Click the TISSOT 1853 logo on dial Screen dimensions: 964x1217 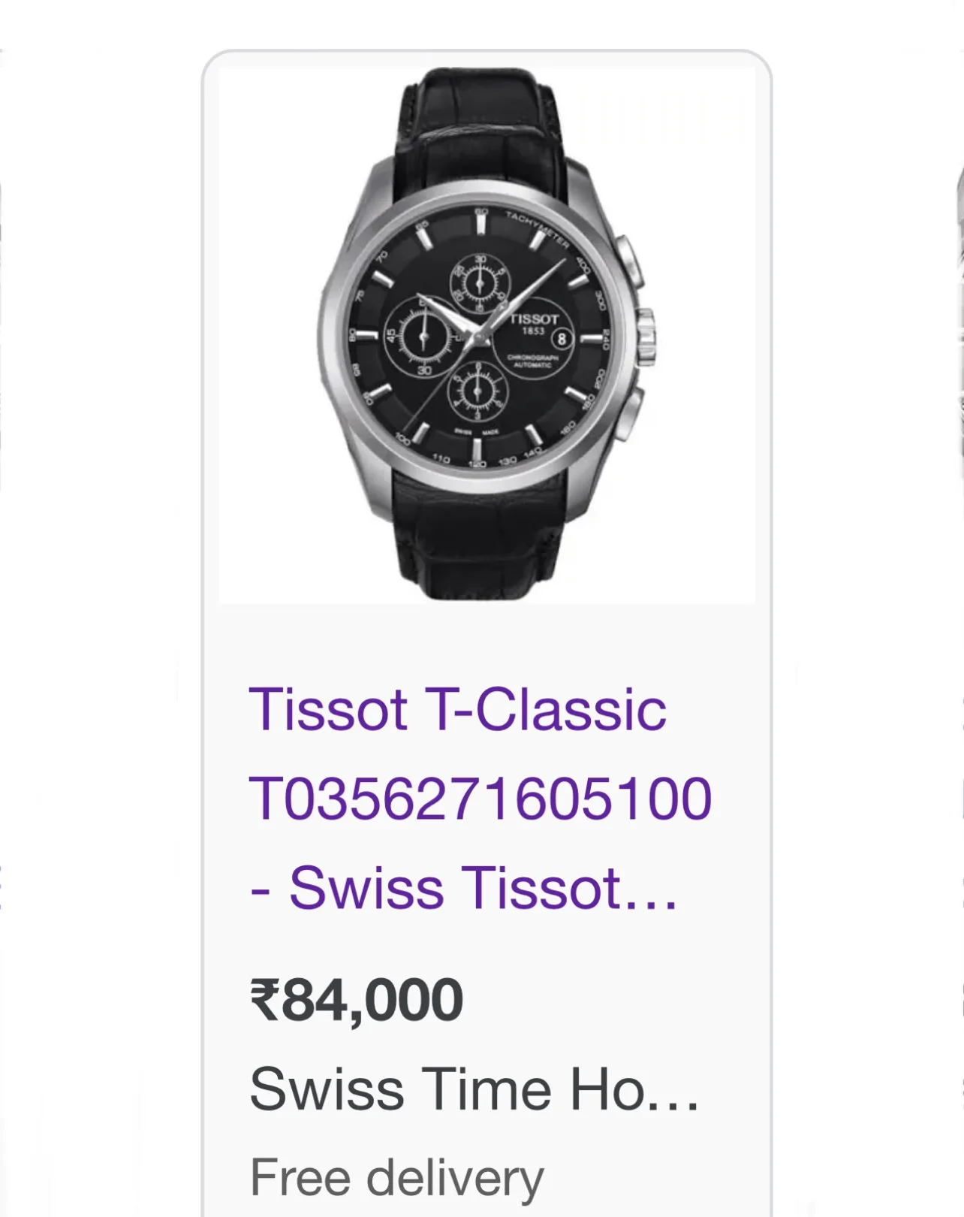(534, 322)
